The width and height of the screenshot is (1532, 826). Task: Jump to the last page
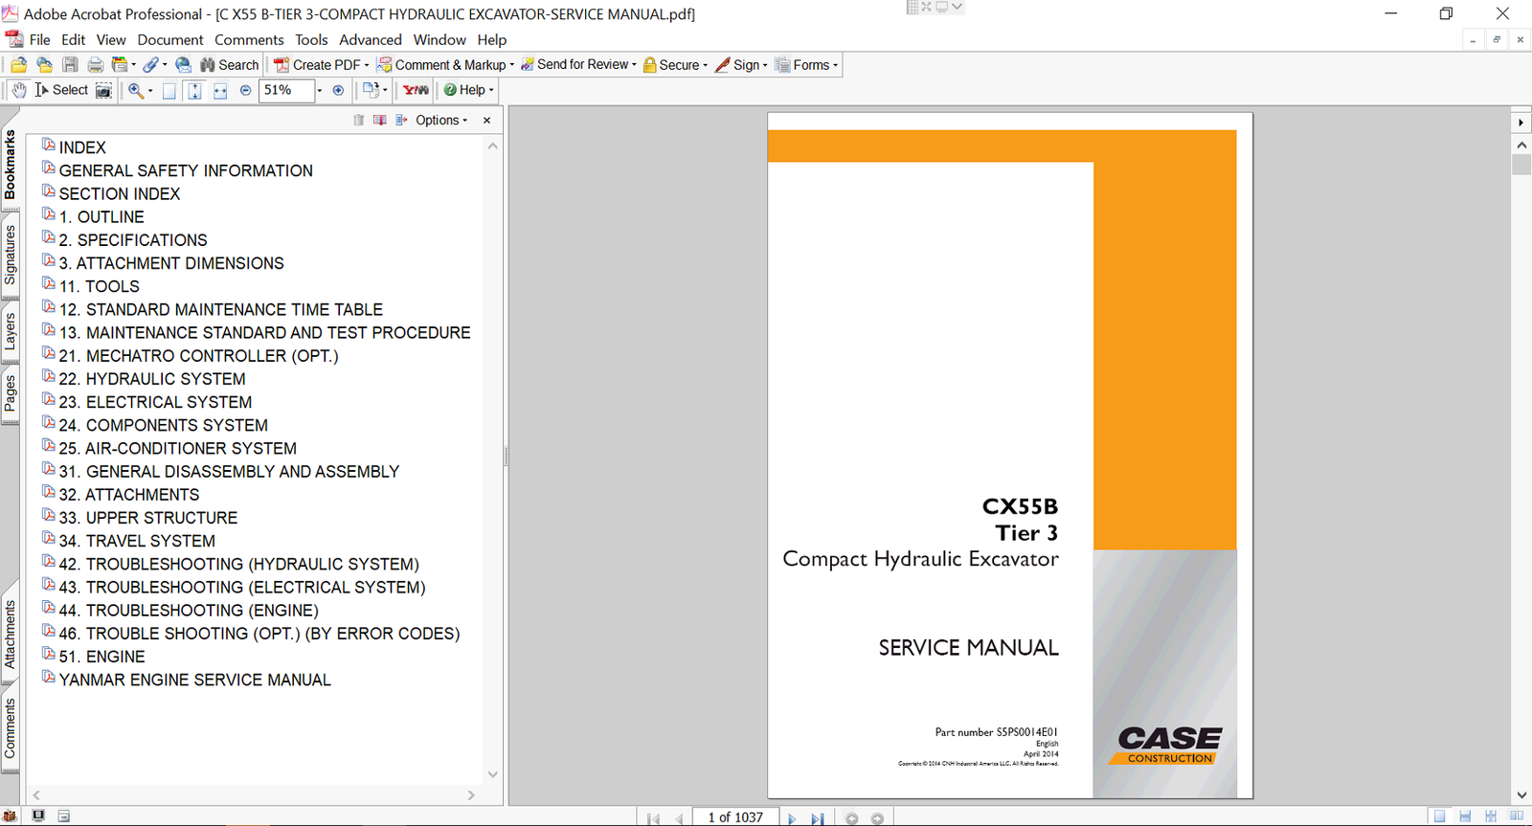(x=817, y=818)
